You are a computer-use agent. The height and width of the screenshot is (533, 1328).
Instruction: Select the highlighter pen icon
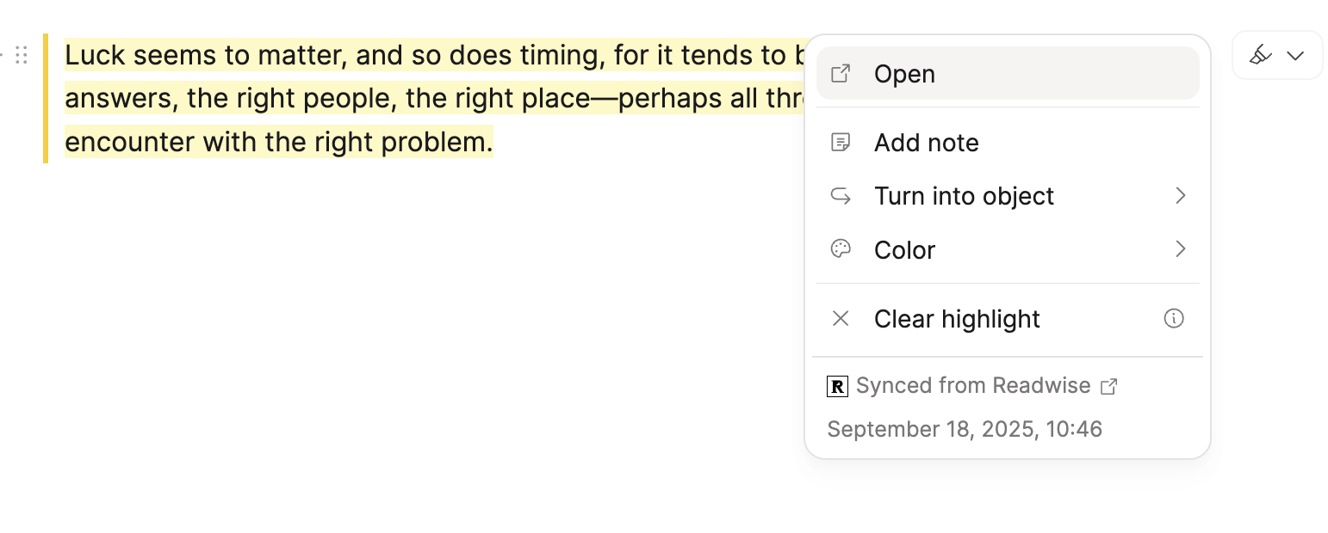(x=1261, y=54)
